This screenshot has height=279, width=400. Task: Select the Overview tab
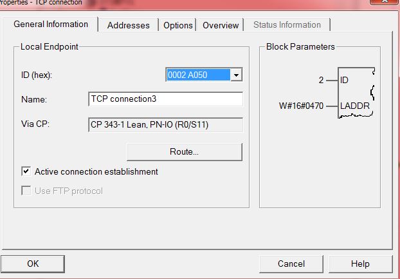[x=221, y=25]
